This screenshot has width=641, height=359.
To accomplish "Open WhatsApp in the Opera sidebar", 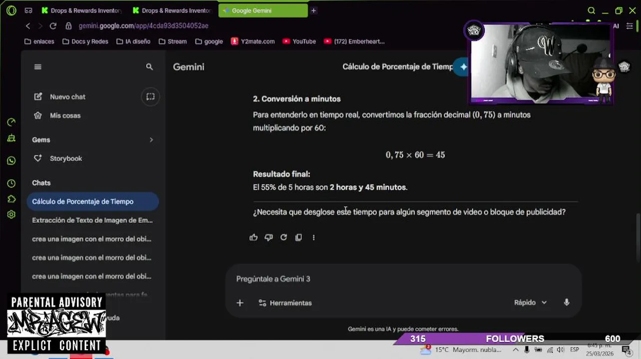I will pyautogui.click(x=11, y=161).
